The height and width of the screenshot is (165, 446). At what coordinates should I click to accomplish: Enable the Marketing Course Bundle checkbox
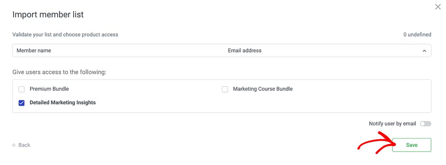[225, 89]
